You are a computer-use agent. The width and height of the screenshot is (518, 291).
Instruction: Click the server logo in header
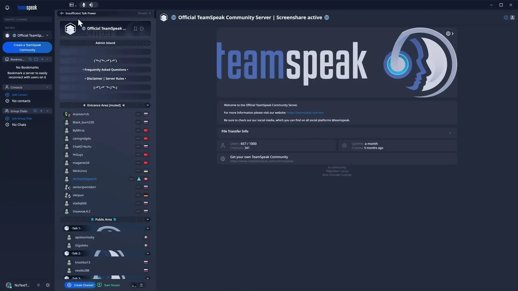(x=164, y=18)
